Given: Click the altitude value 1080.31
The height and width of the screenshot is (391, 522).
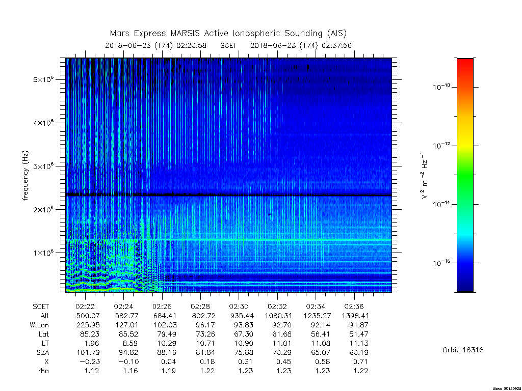Looking at the screenshot, I should pos(278,316).
